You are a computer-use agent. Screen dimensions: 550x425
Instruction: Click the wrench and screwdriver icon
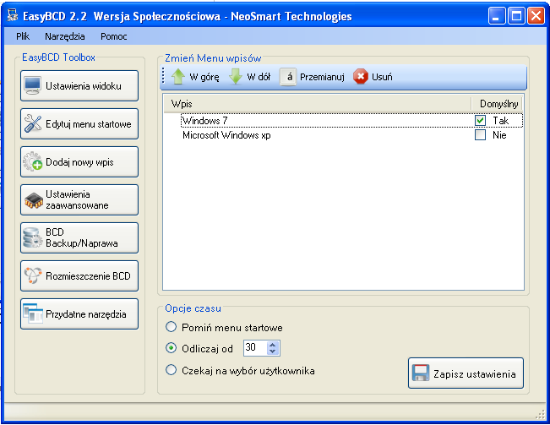click(x=33, y=124)
